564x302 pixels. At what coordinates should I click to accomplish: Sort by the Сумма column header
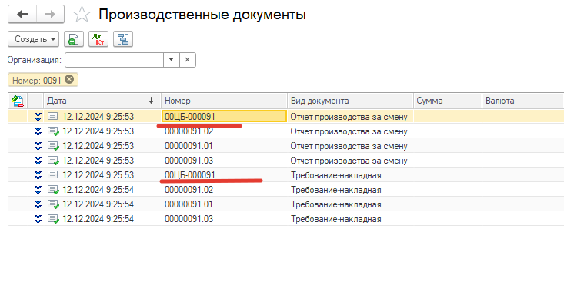tap(448, 101)
